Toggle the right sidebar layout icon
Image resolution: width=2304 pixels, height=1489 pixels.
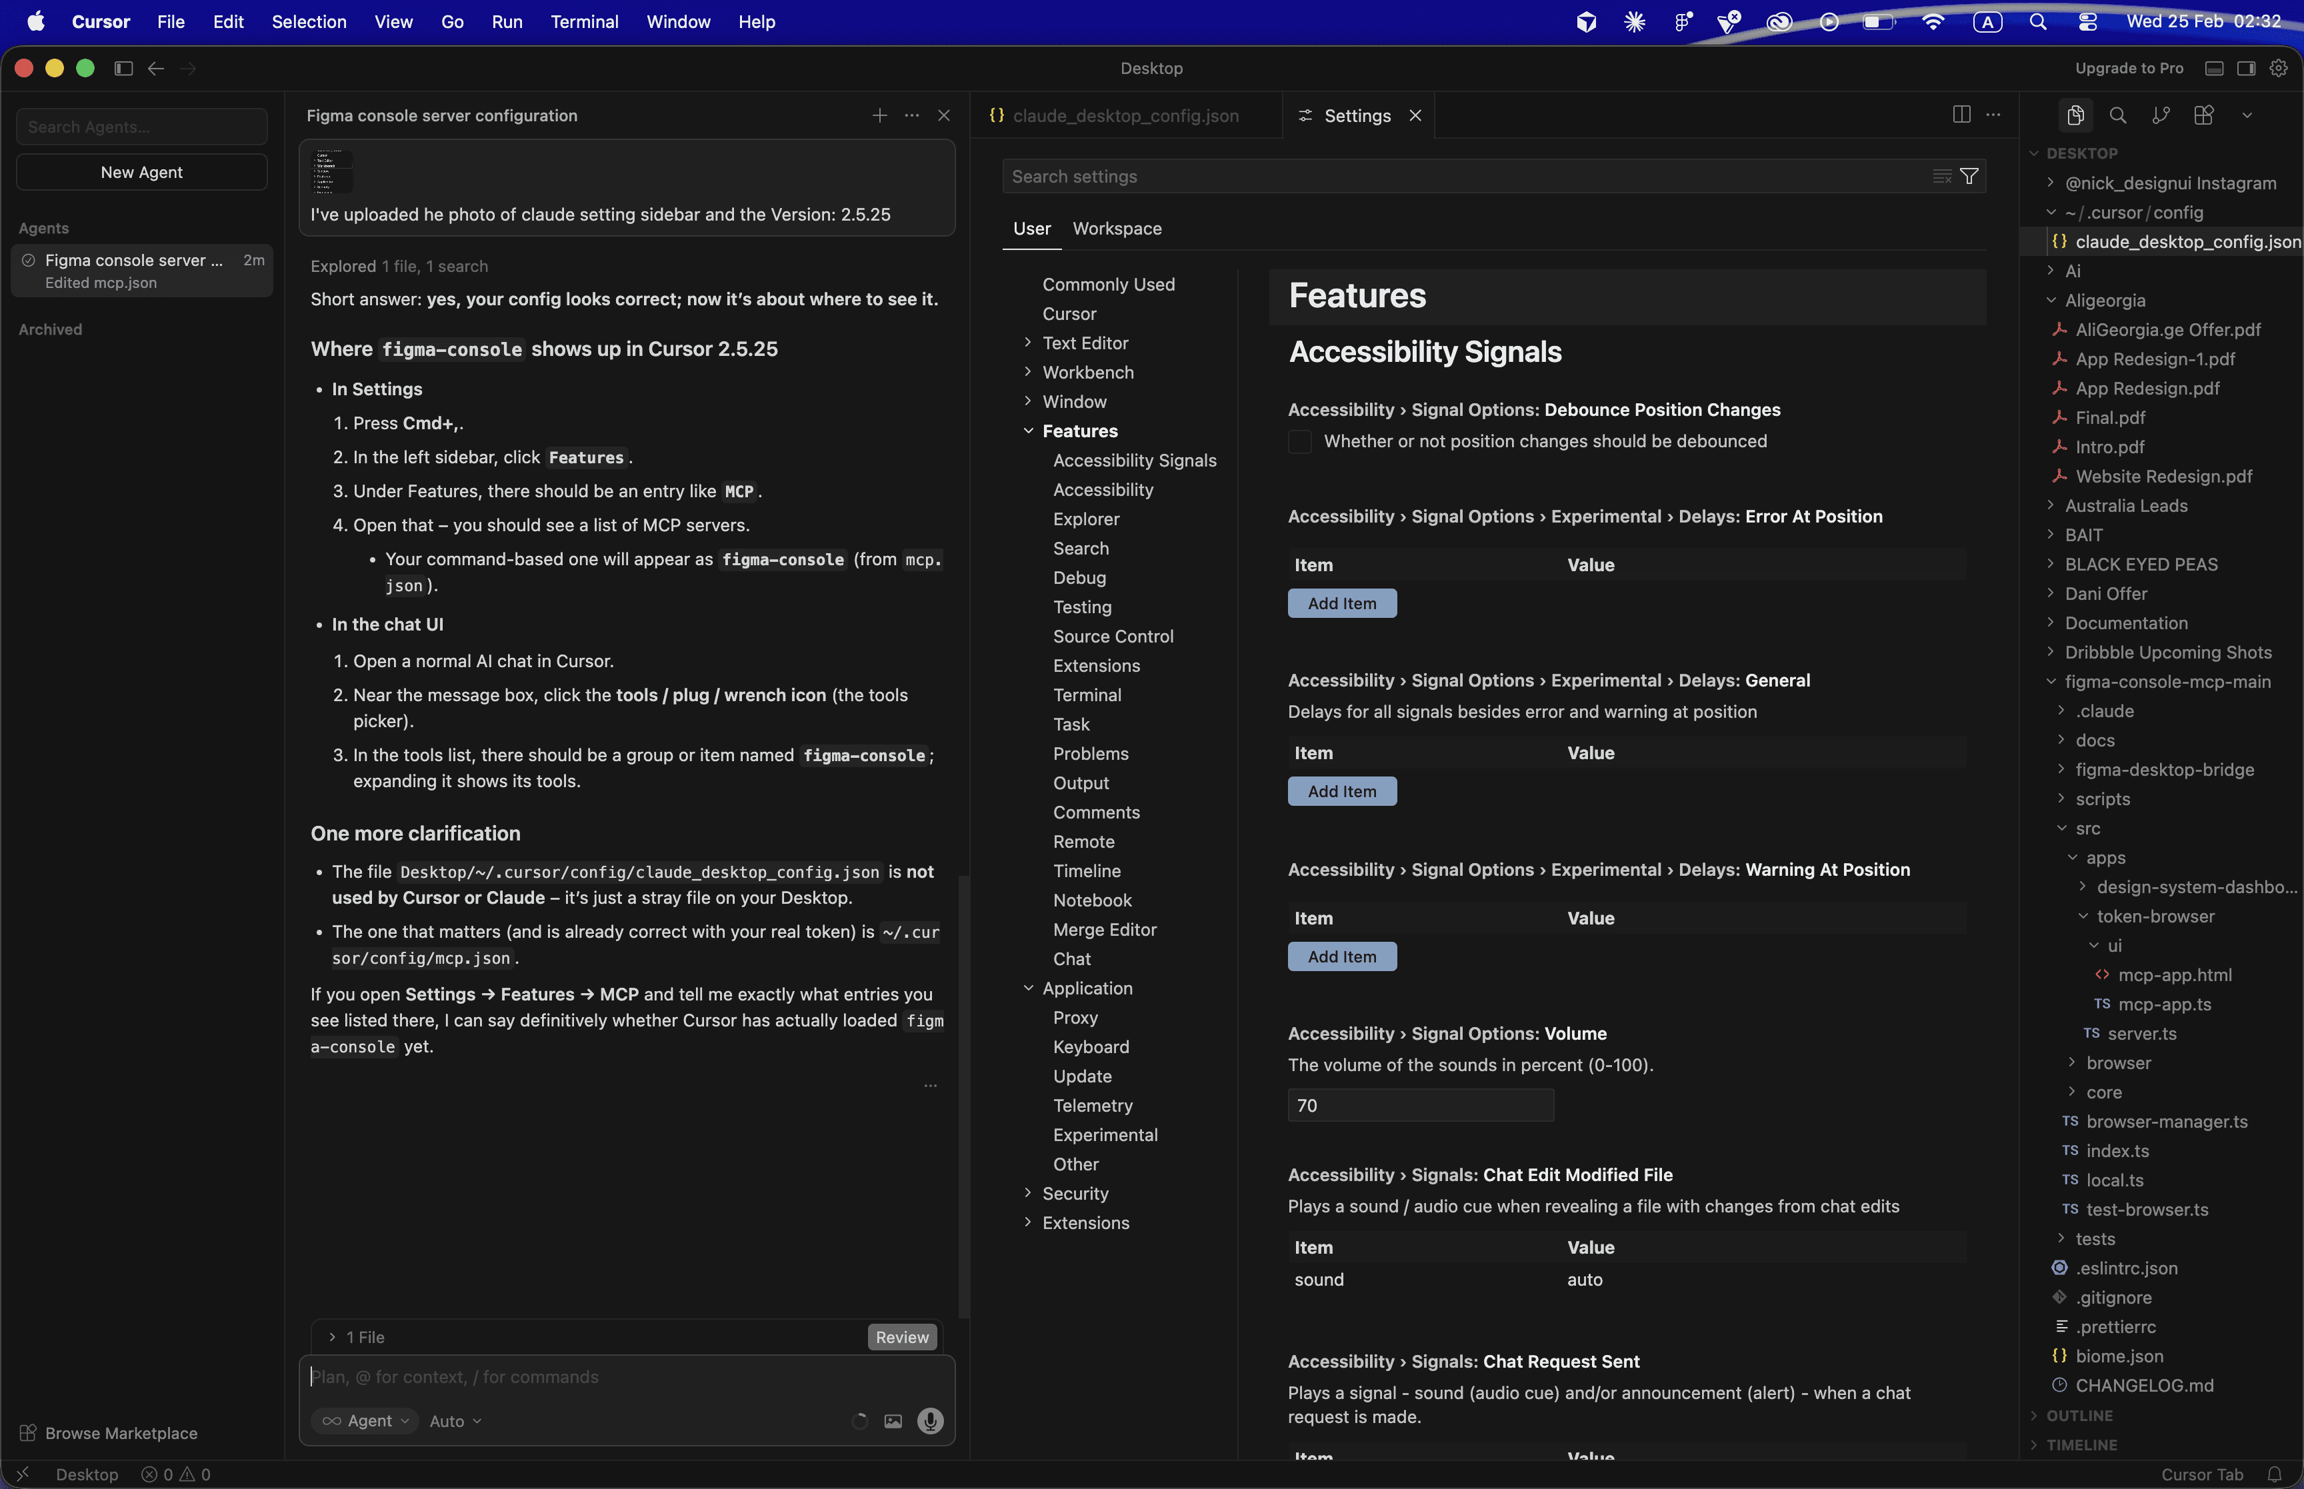2246,69
